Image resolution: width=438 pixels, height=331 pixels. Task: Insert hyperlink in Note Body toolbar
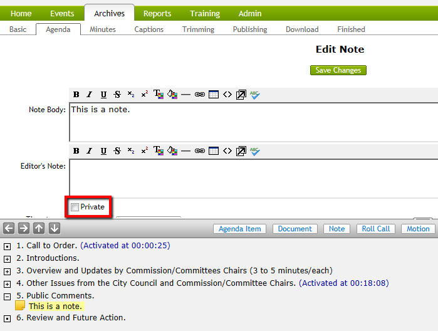pos(200,95)
